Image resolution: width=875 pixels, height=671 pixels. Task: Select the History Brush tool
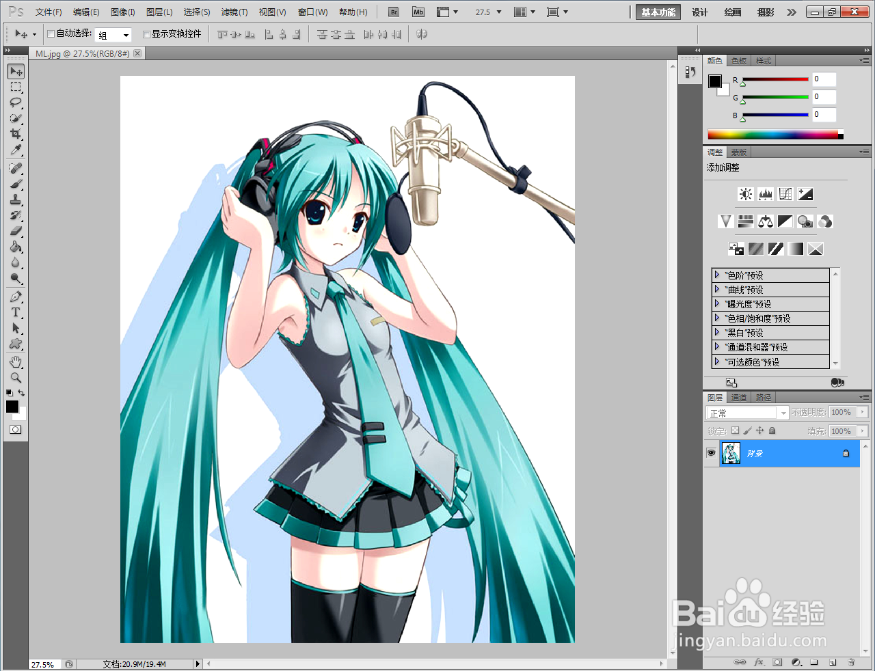pos(16,216)
